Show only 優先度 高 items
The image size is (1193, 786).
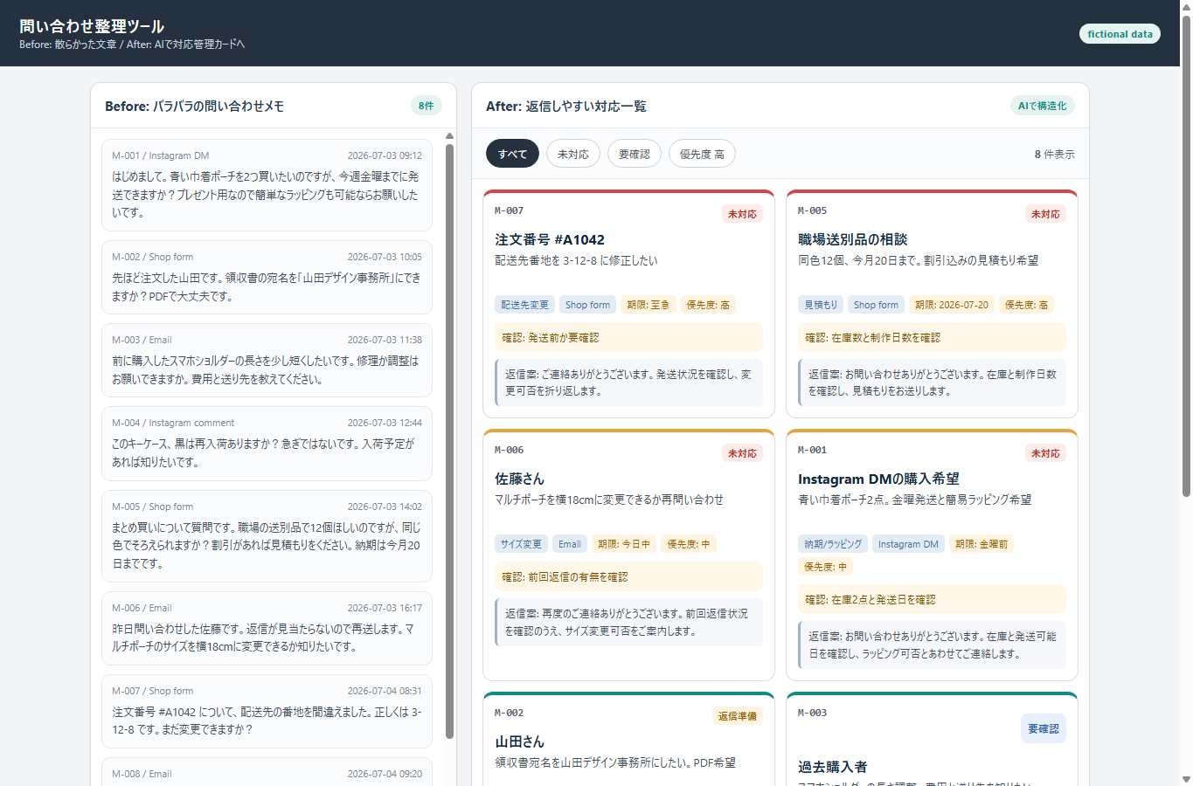[x=702, y=154]
